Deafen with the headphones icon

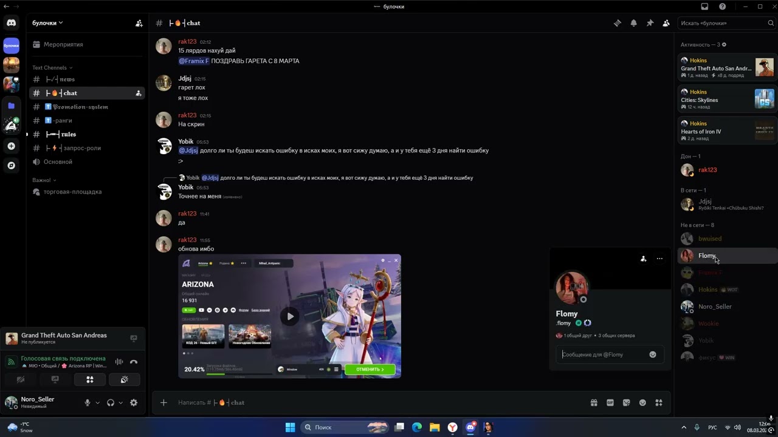(111, 402)
